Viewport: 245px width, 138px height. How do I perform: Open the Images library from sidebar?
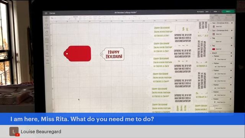47,40
